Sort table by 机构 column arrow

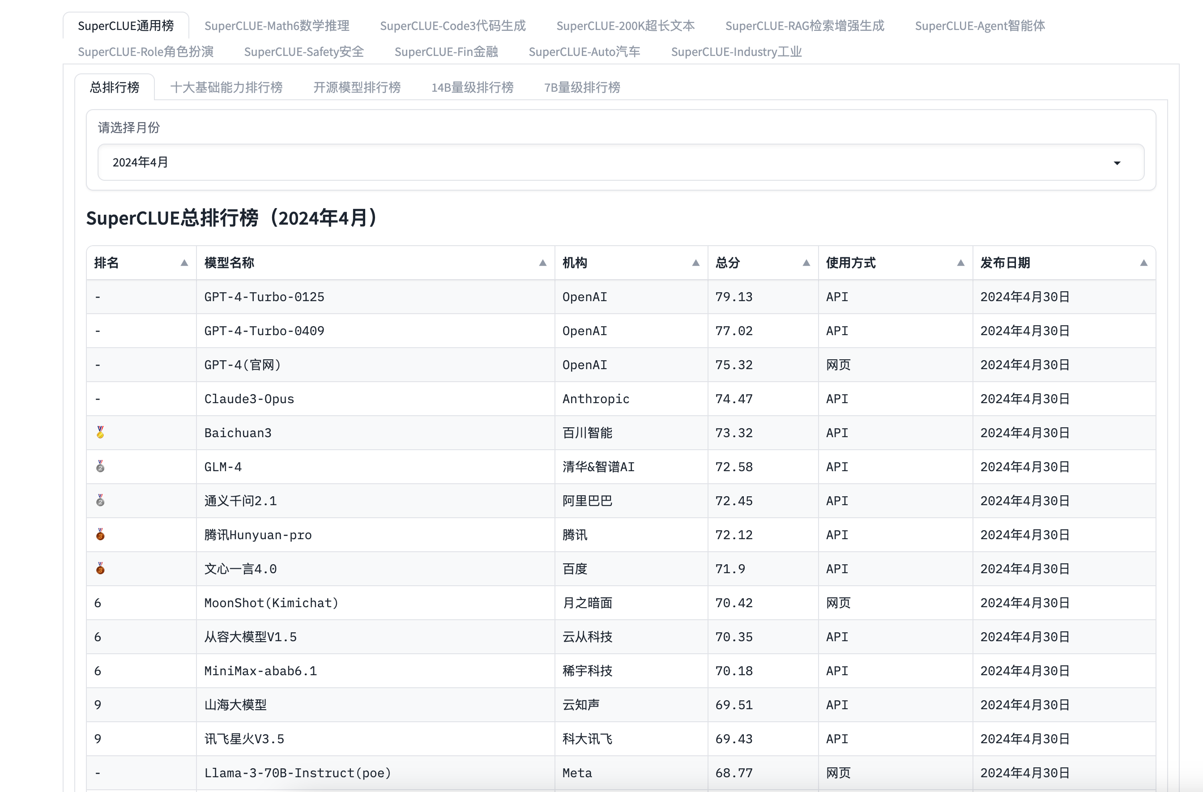pos(695,263)
